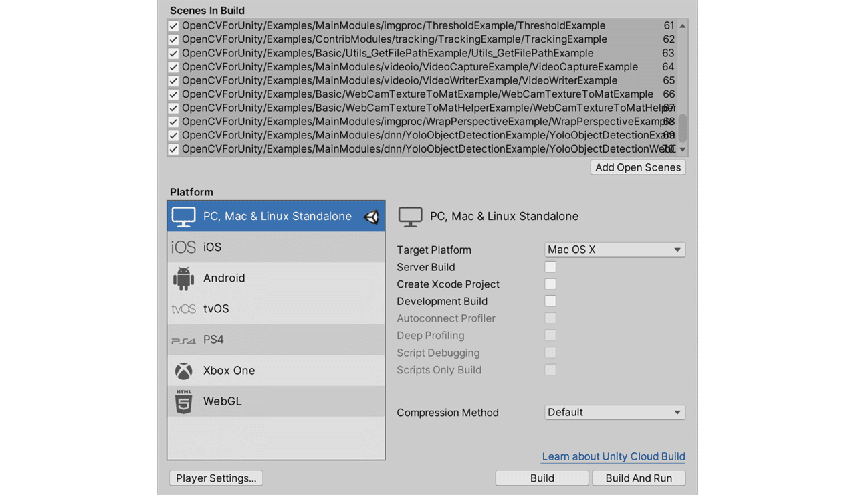Uncheck the Utils_GetFilePathExample scene checkbox
This screenshot has height=495, width=856.
pyautogui.click(x=173, y=54)
